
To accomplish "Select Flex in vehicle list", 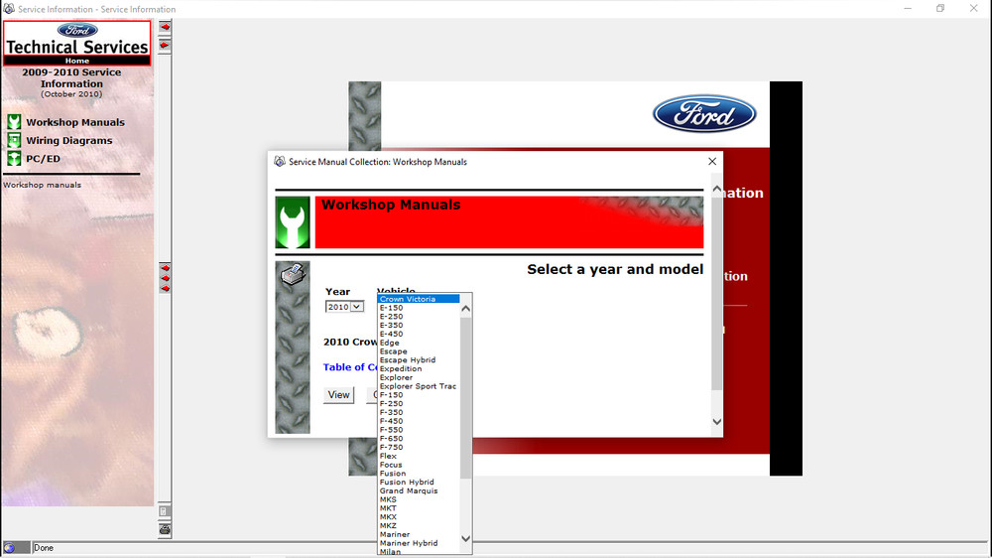I will click(419, 456).
